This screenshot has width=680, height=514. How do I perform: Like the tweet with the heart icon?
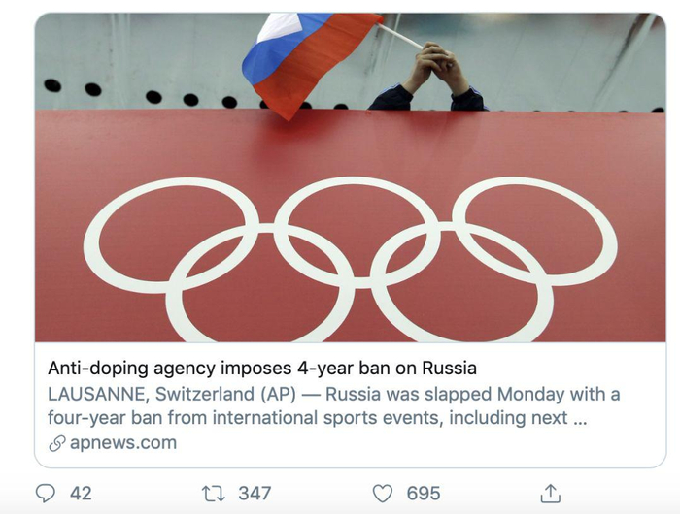383,494
